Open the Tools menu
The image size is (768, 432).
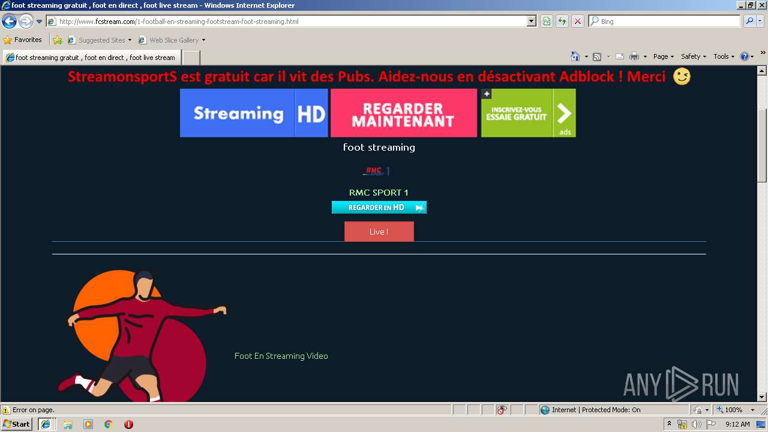click(x=724, y=56)
